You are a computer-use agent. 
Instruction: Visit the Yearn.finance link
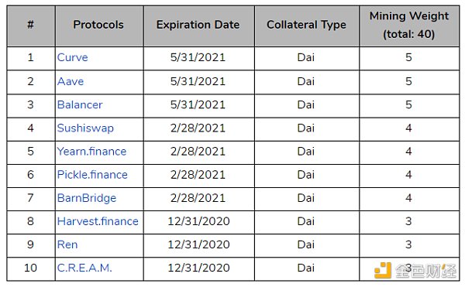coord(91,152)
